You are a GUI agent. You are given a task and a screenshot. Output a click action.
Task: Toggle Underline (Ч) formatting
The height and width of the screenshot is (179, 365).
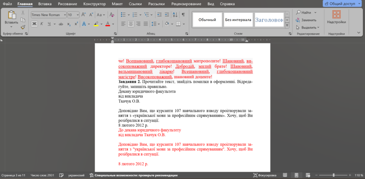pyautogui.click(x=49, y=24)
